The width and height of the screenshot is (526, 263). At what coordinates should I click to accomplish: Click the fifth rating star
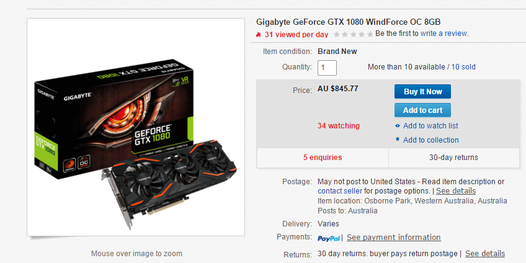[x=370, y=34]
